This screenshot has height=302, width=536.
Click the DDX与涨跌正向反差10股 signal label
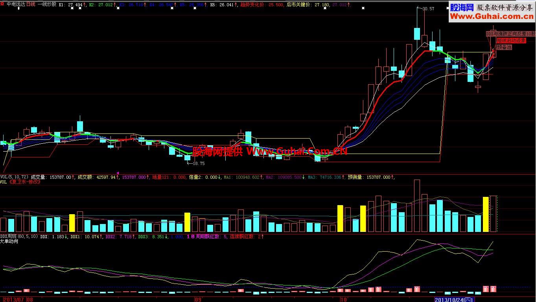pos(511,34)
